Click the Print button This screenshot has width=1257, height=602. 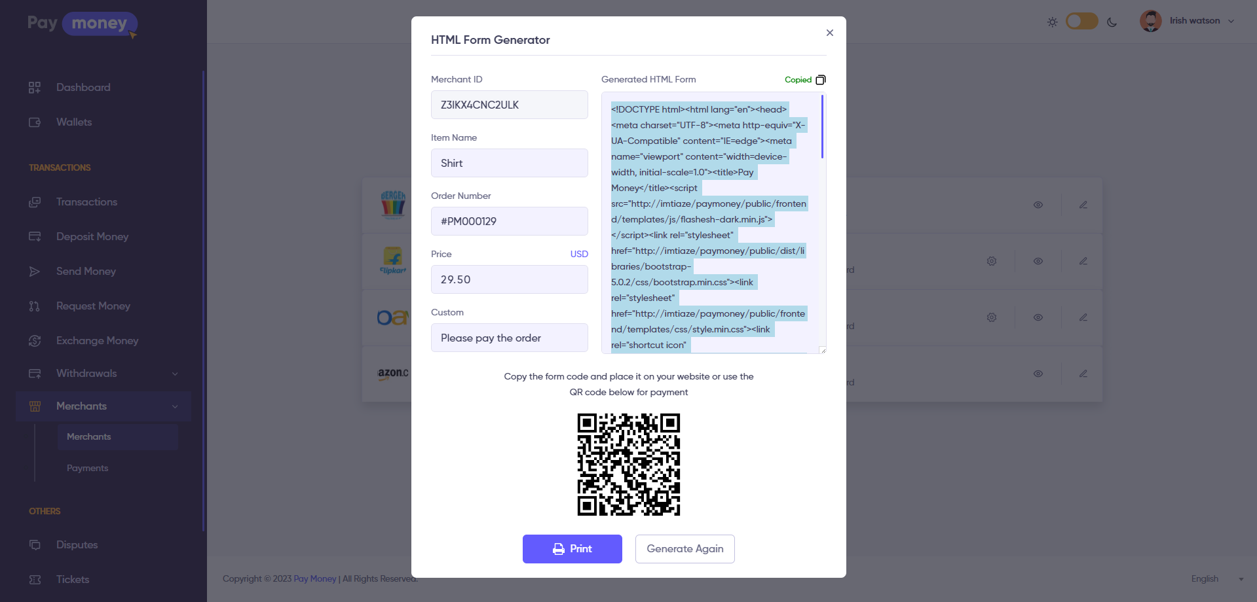point(572,549)
